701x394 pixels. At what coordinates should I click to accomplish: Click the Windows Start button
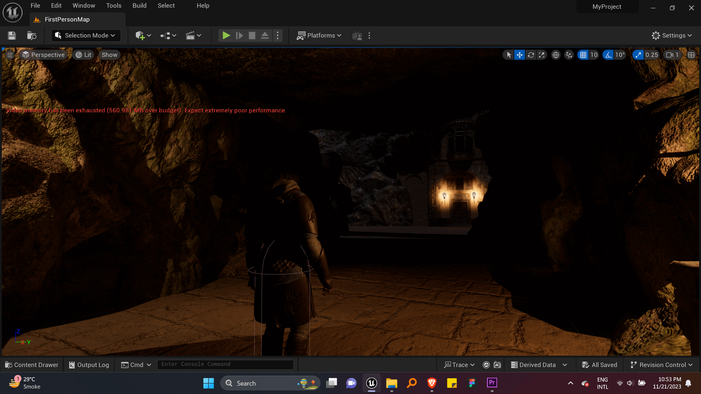pyautogui.click(x=208, y=383)
